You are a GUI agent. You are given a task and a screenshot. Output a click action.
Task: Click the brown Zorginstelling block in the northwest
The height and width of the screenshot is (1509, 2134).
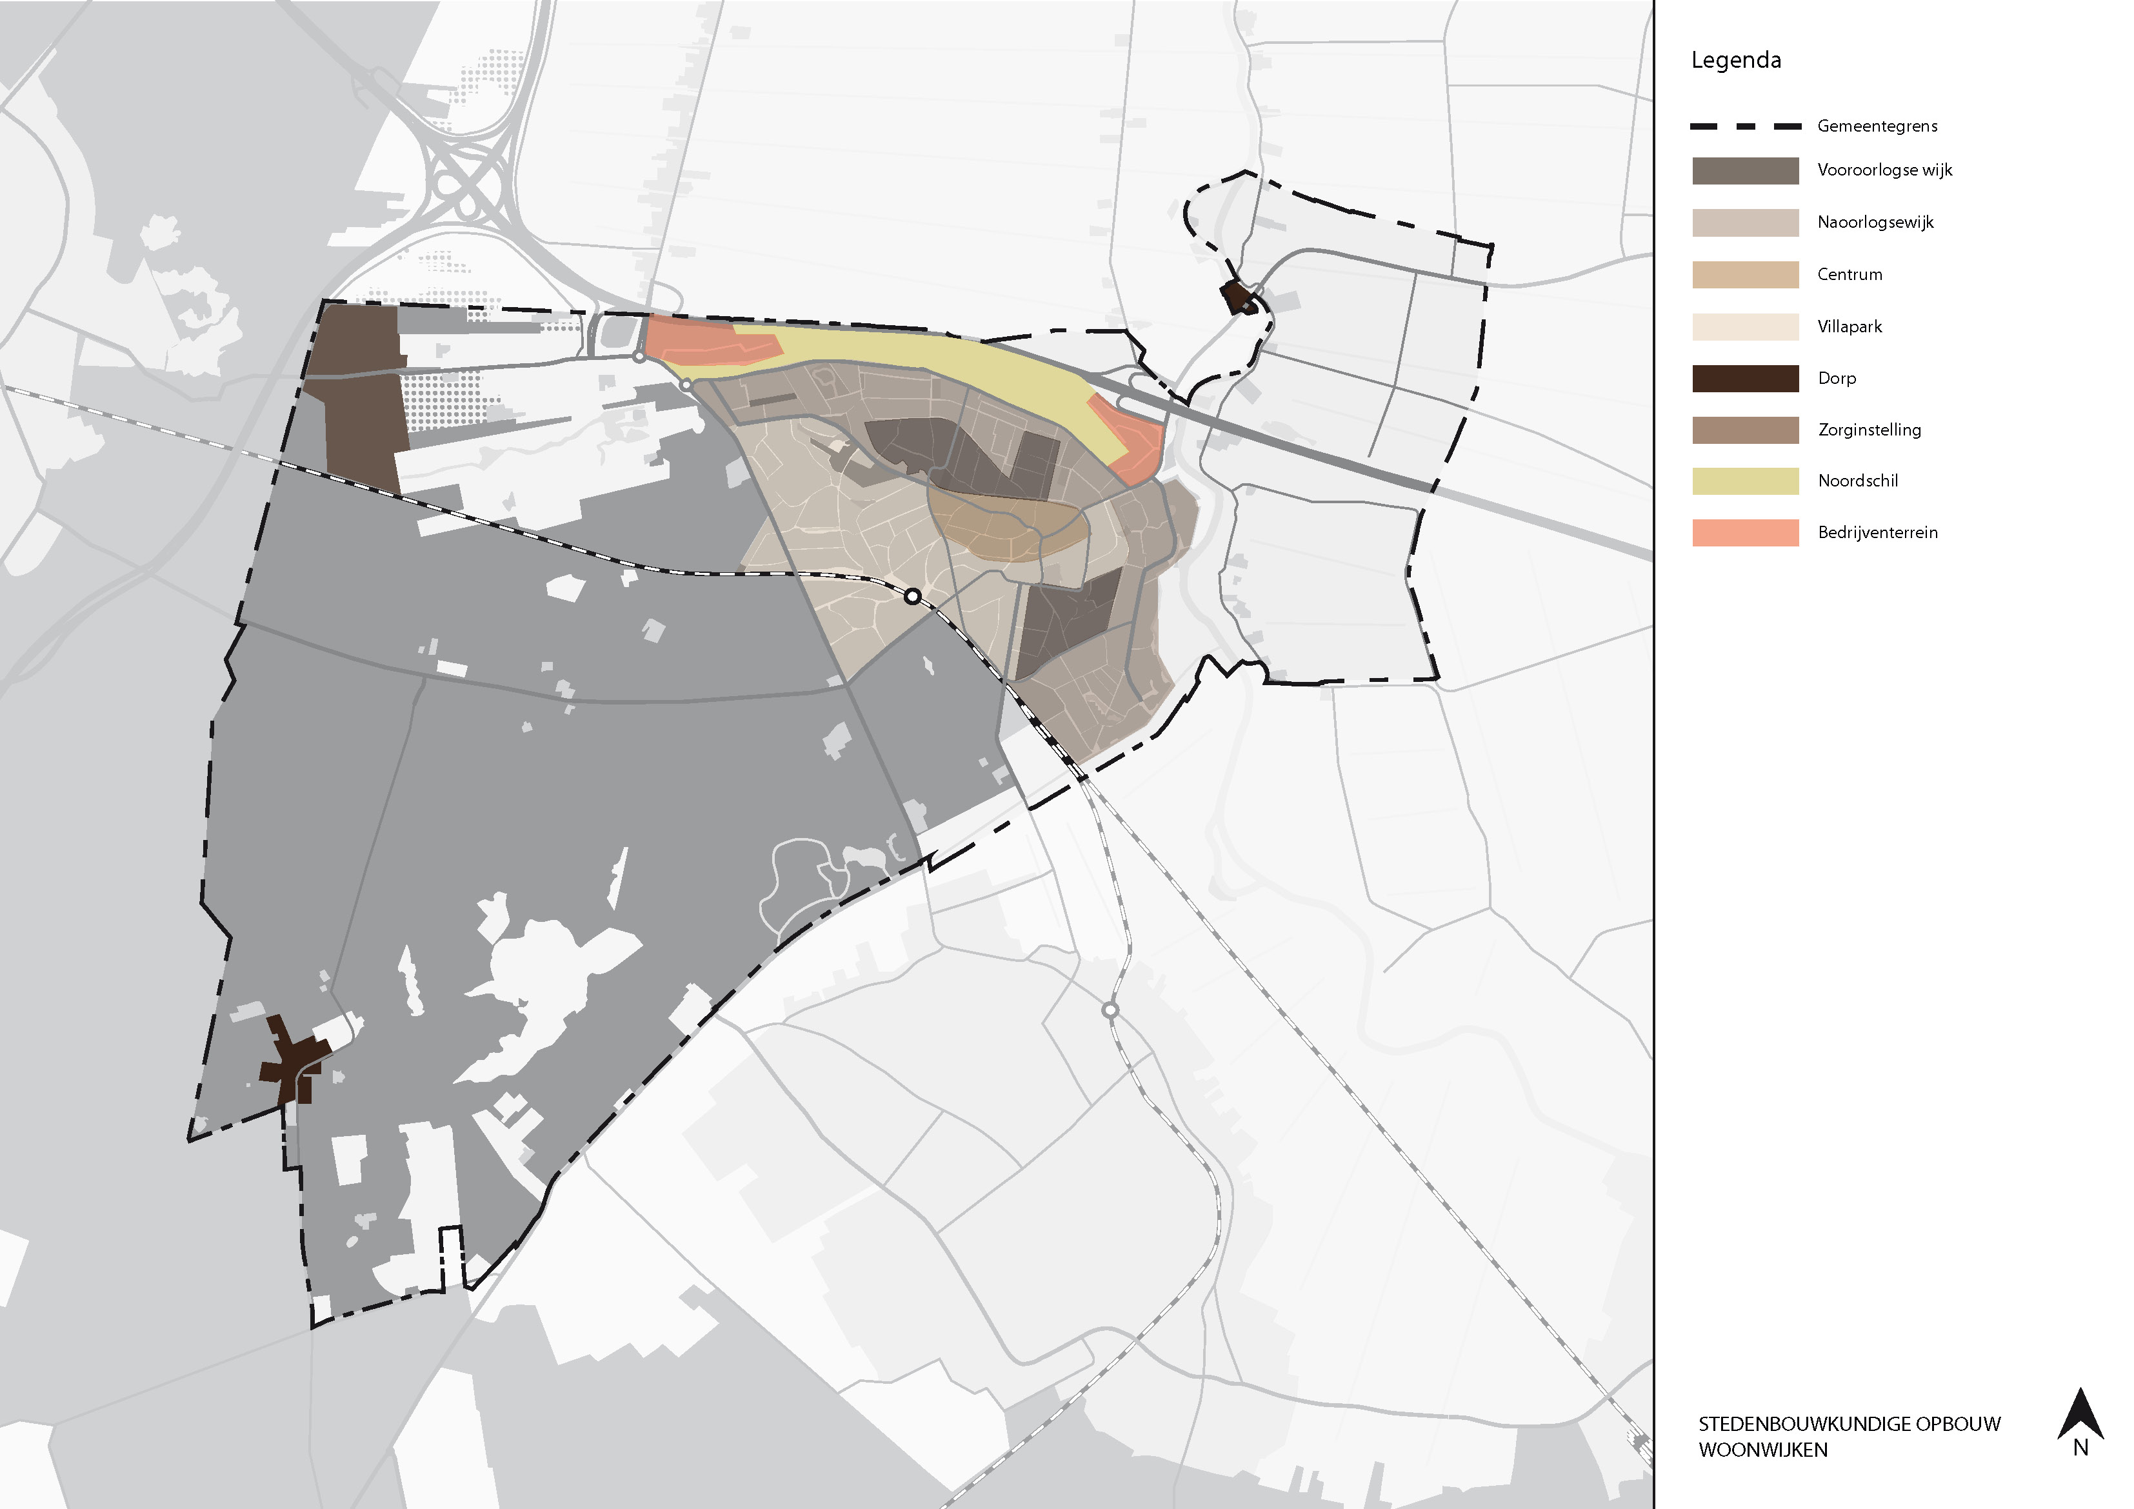click(361, 400)
